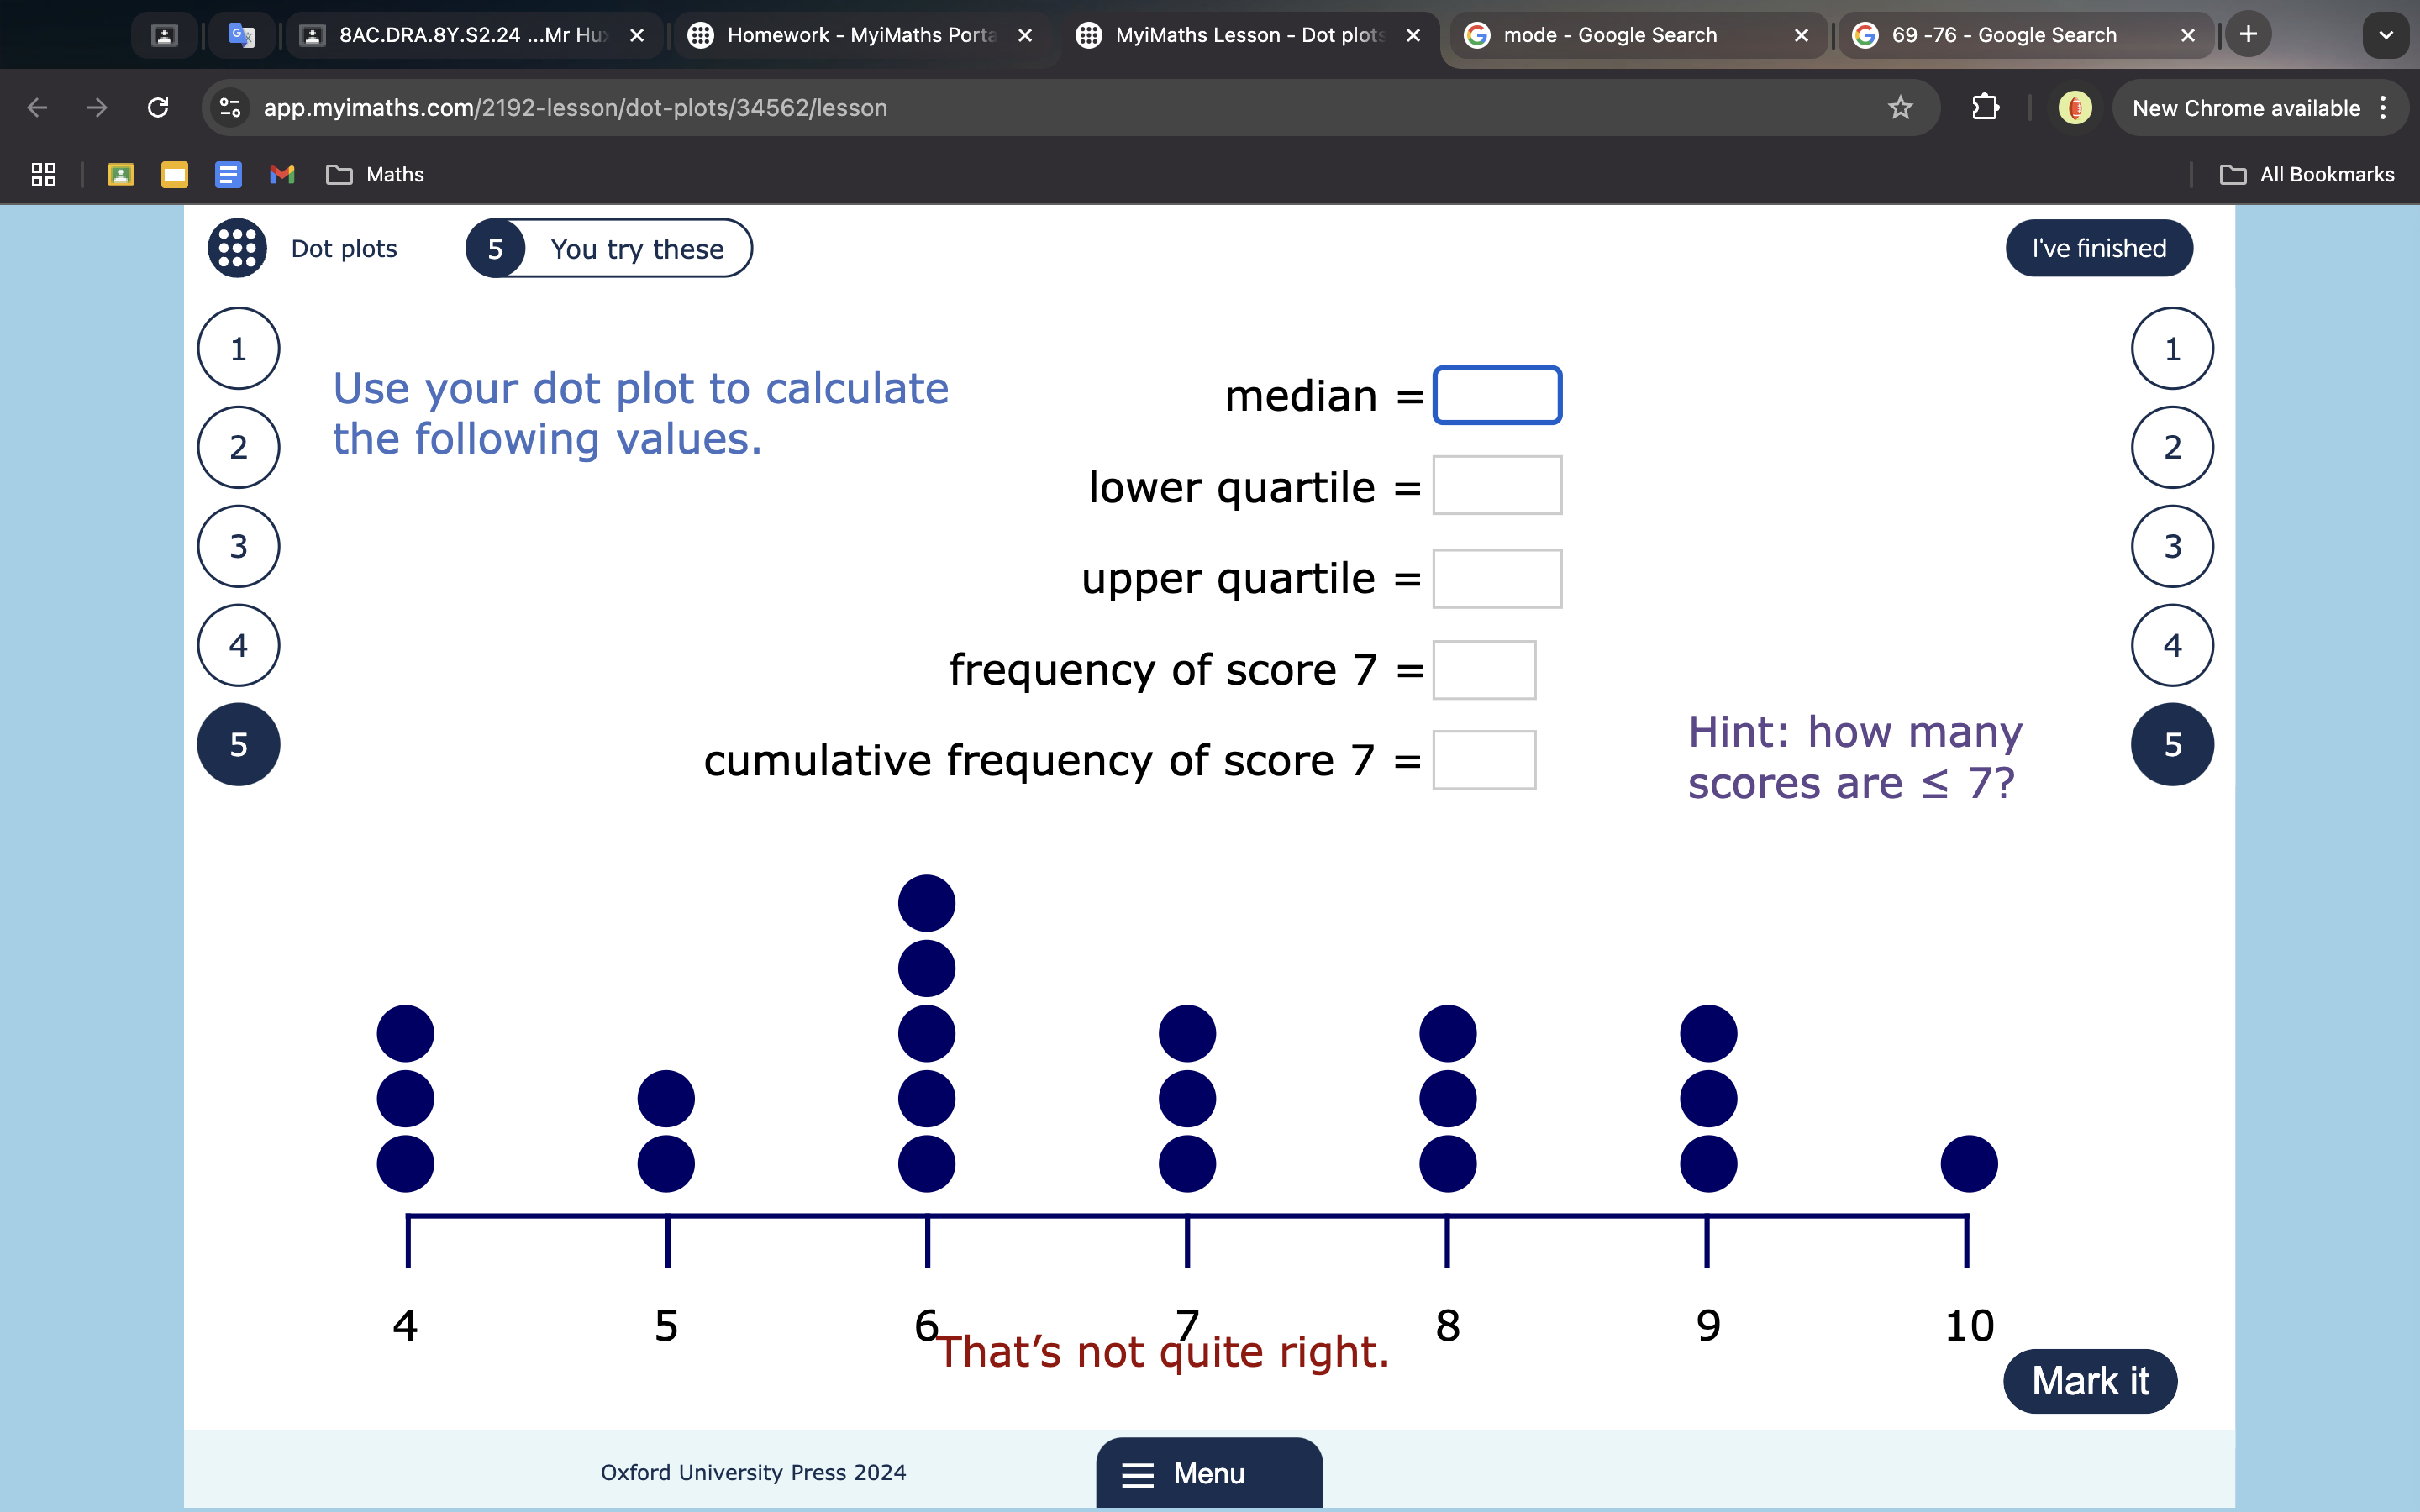Switch to the first pinned tab
2420x1512 pixels.
tap(164, 35)
